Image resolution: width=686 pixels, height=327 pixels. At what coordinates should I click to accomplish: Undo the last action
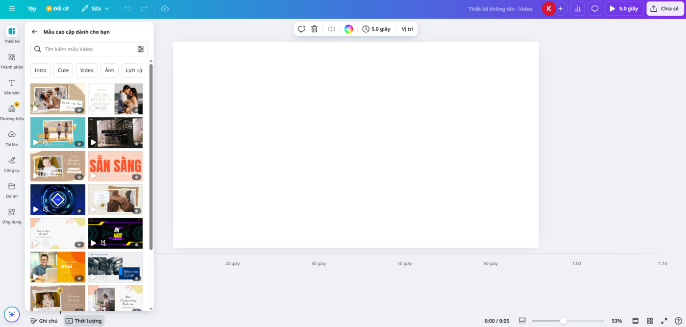tap(127, 8)
